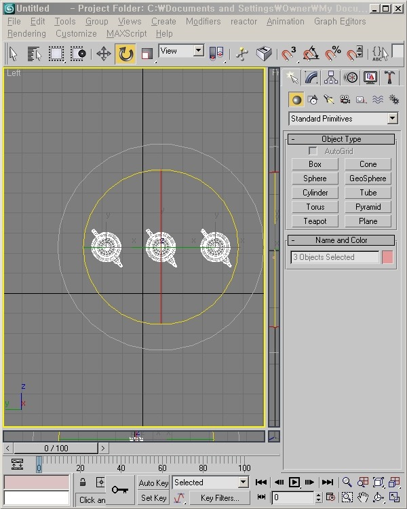Select the Systems gears category icon

[393, 100]
